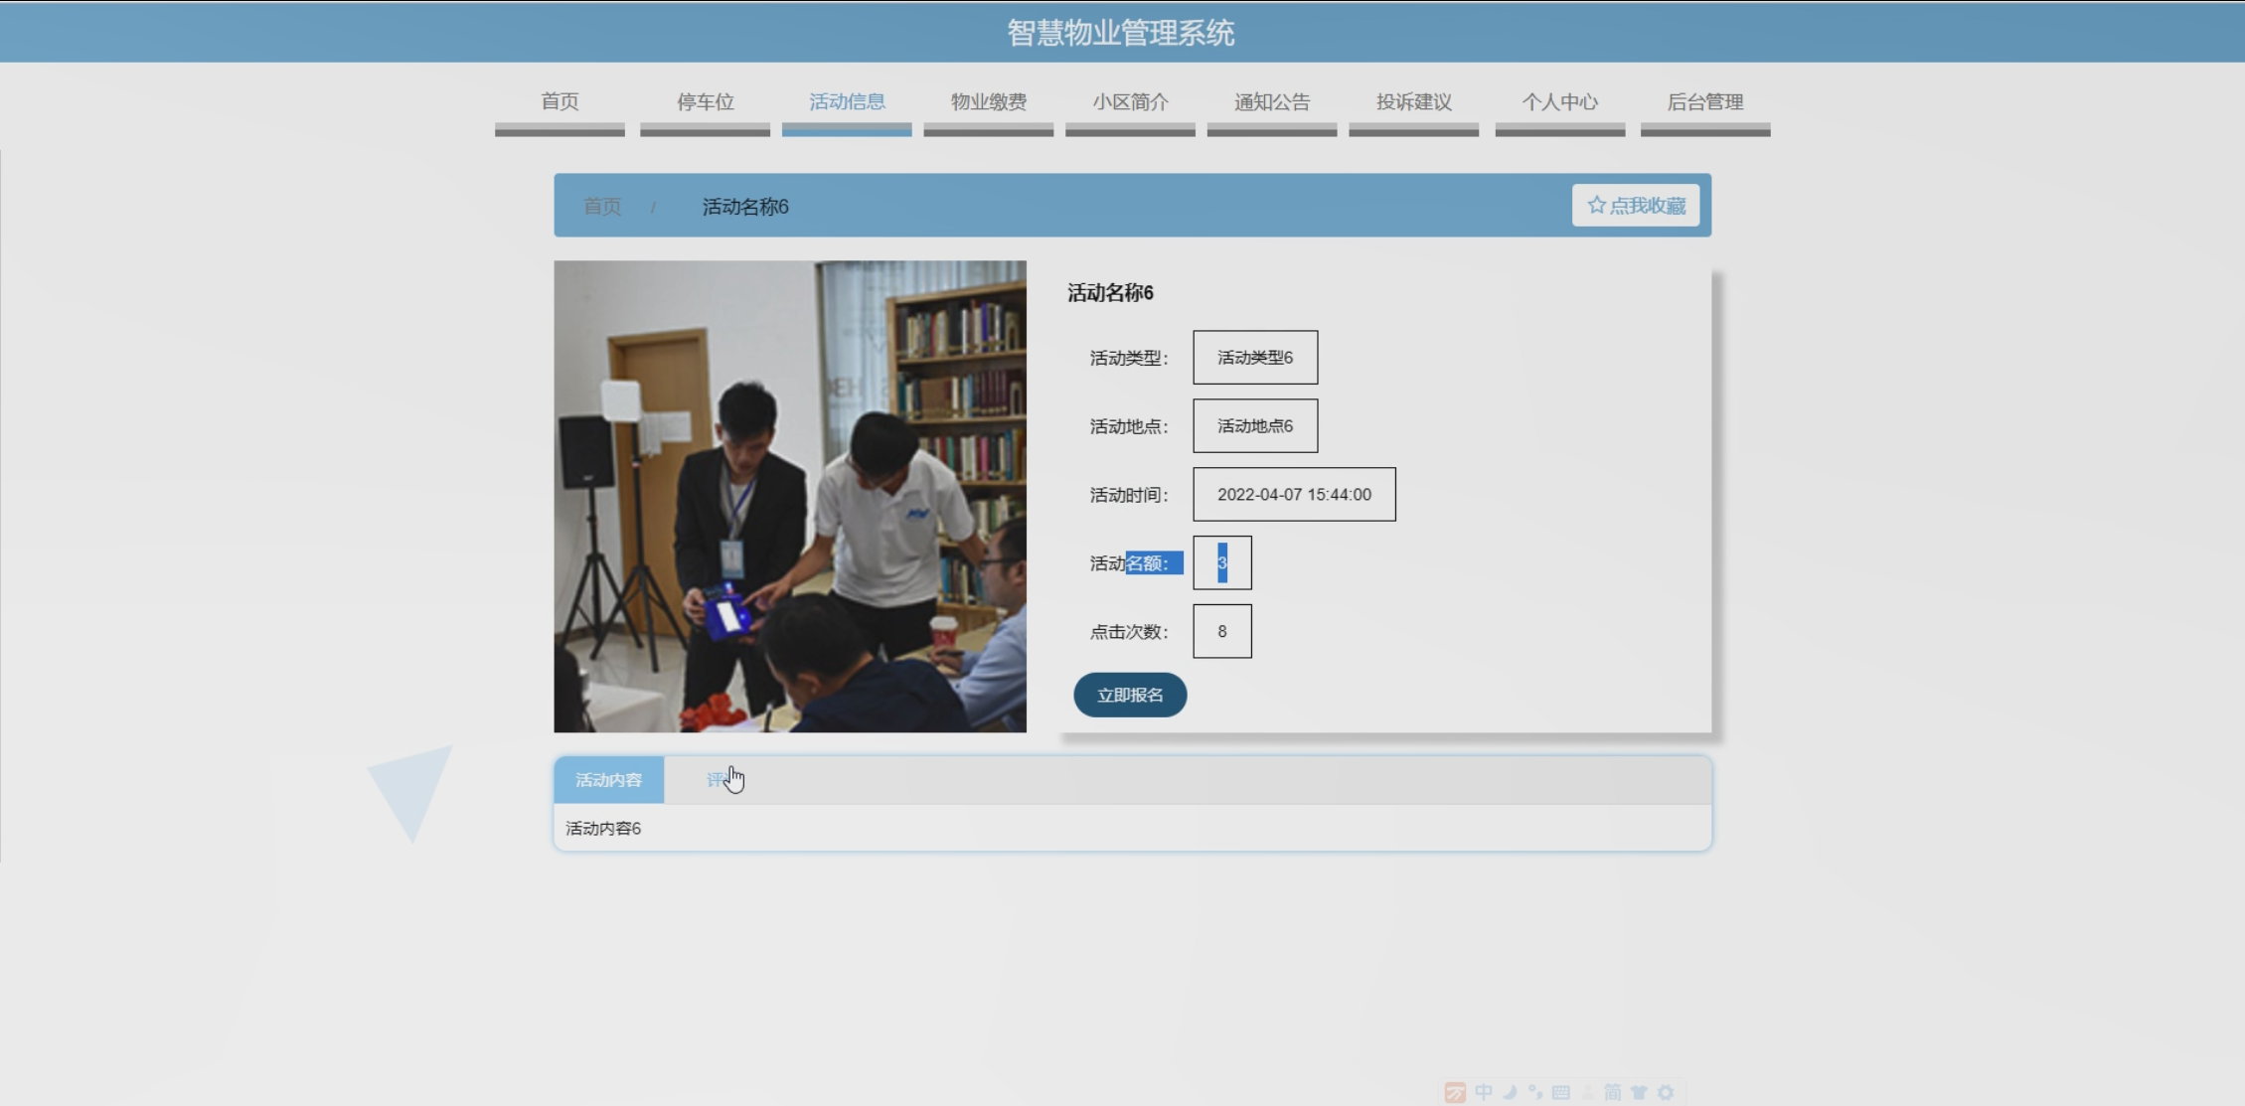Toggle the 中 Chinese input mode icon

click(x=1484, y=1092)
